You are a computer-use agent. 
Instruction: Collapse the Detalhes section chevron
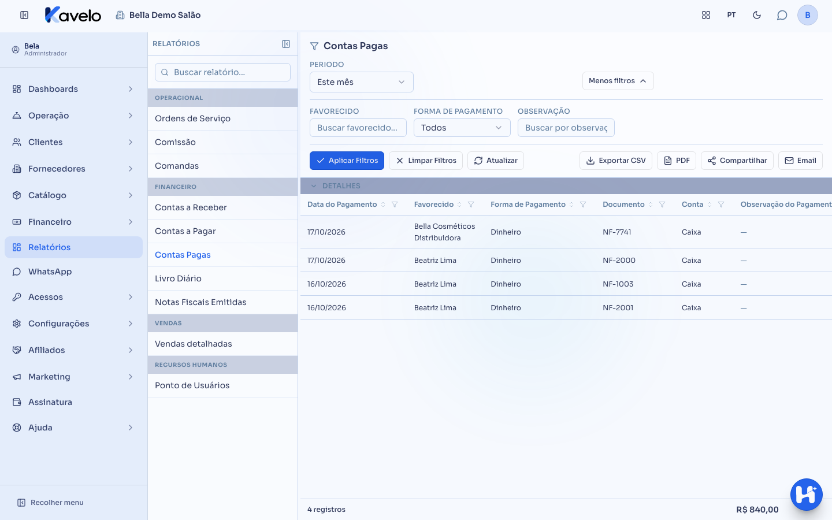[314, 186]
